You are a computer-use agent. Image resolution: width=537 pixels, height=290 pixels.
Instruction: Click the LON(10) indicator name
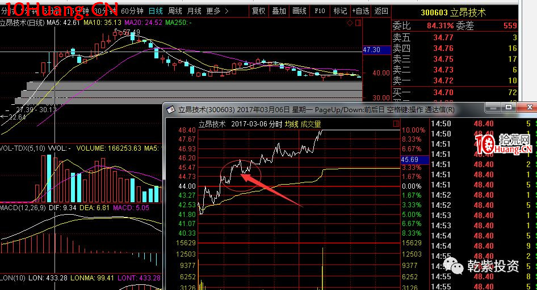click(12, 278)
